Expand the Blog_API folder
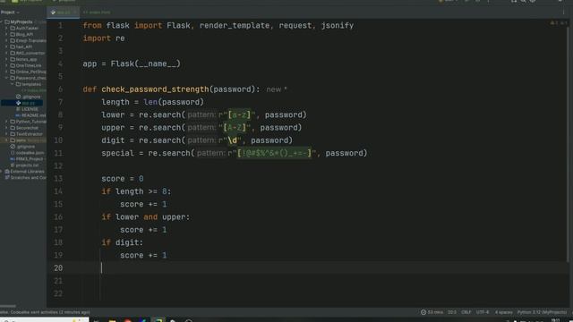Image resolution: width=573 pixels, height=322 pixels. [x=6, y=34]
